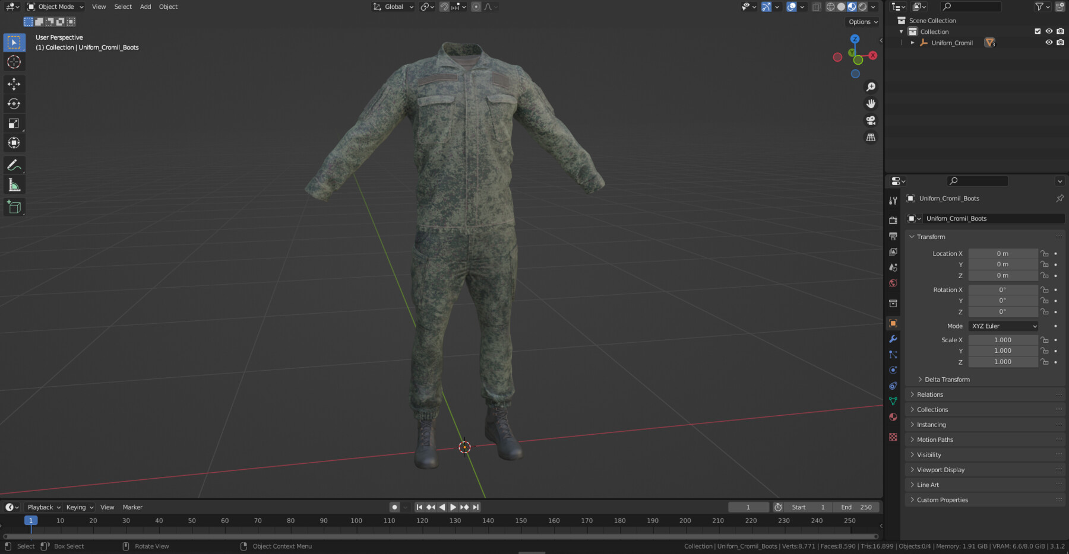Change the XYZ Euler rotation mode
Viewport: 1069px width, 554px height.
click(1003, 326)
